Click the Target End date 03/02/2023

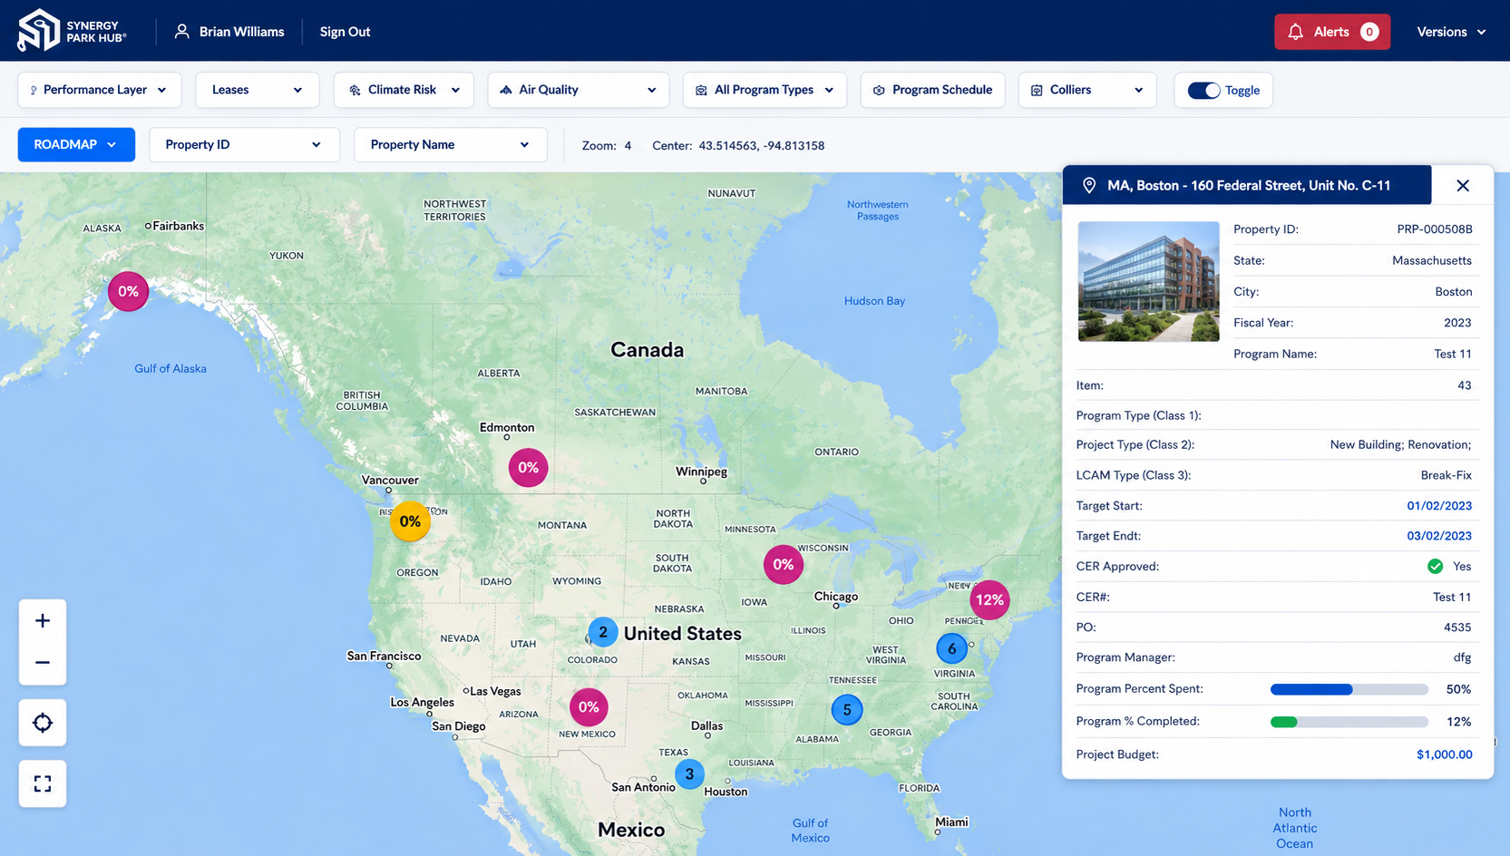pyautogui.click(x=1439, y=536)
